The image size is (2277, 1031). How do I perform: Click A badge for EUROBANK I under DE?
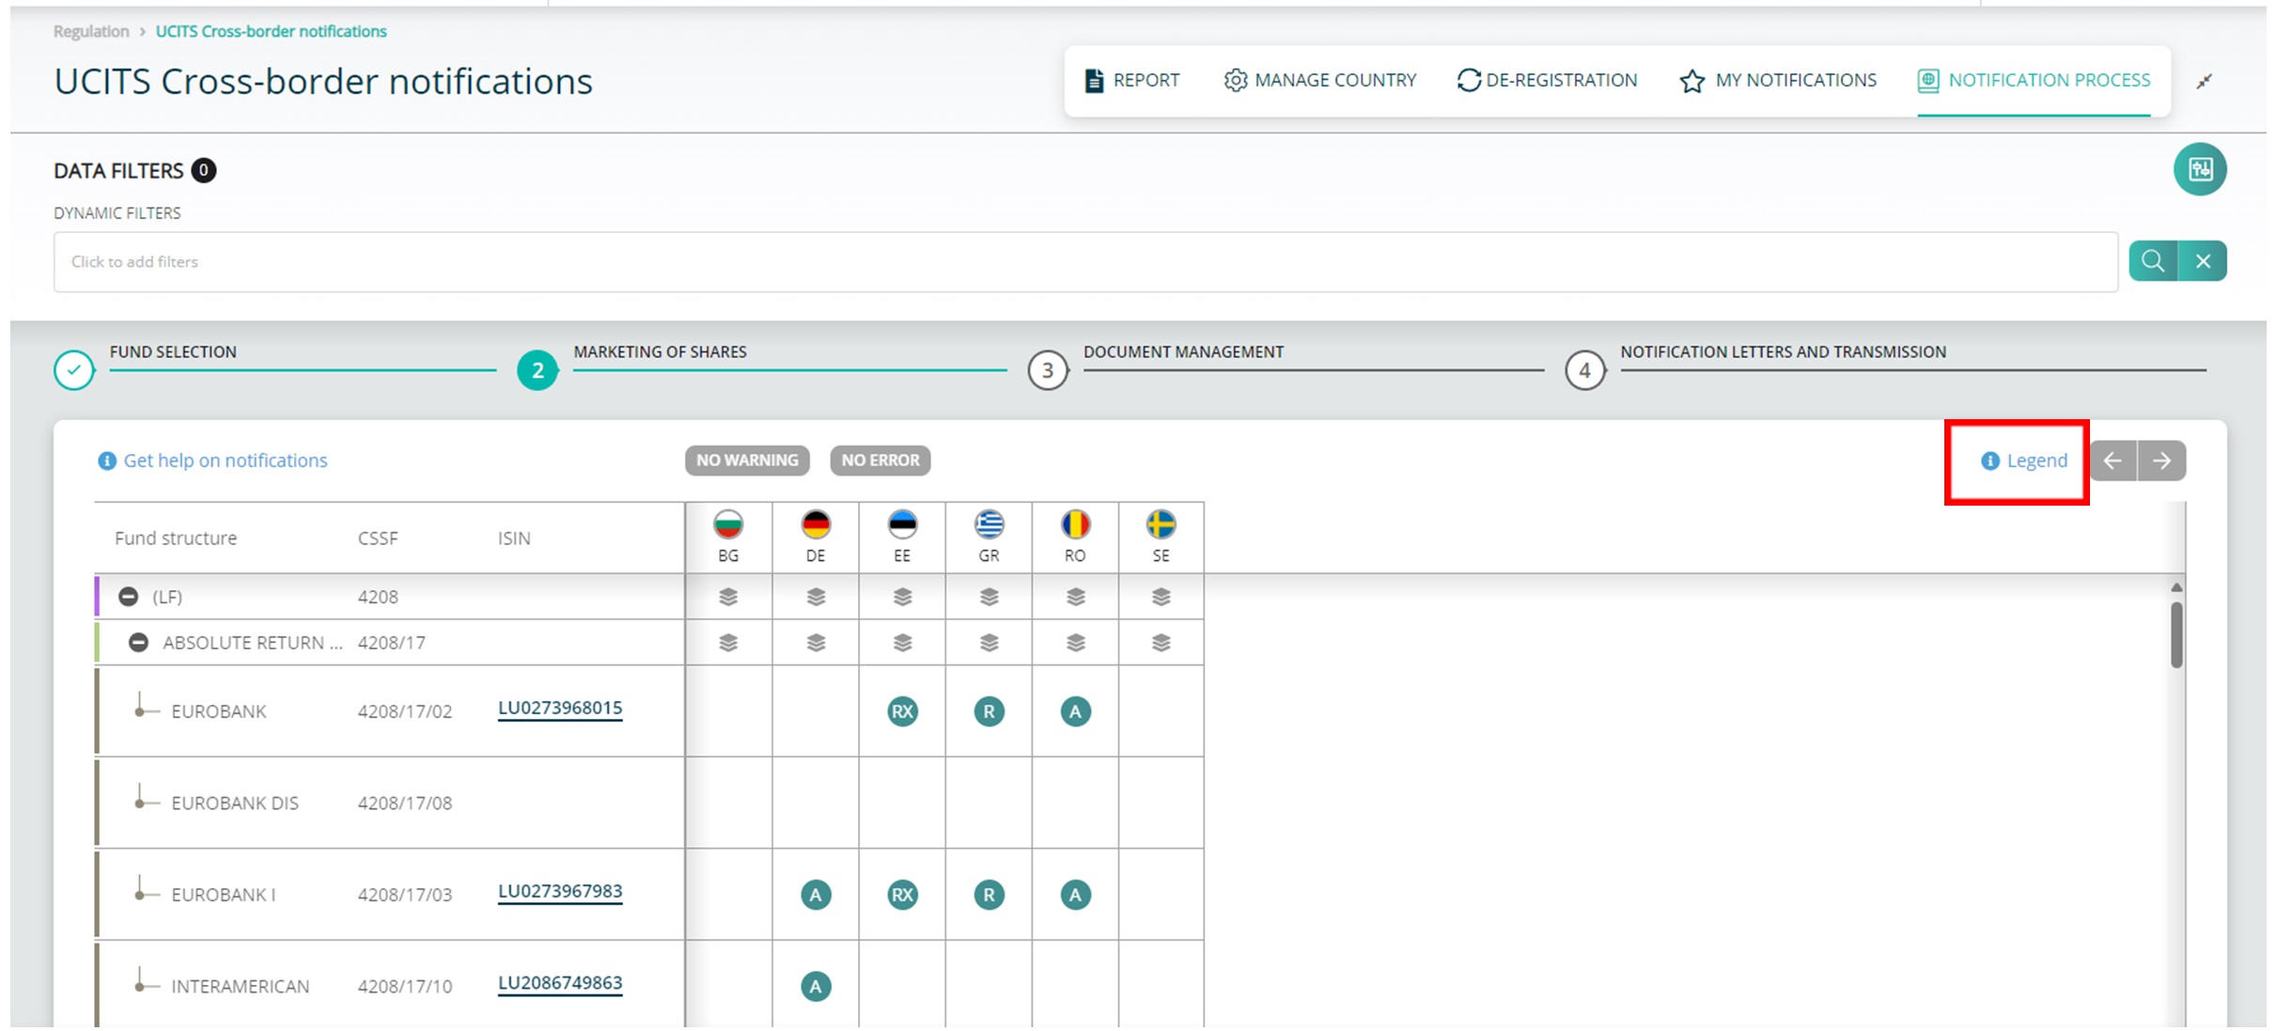(x=816, y=895)
